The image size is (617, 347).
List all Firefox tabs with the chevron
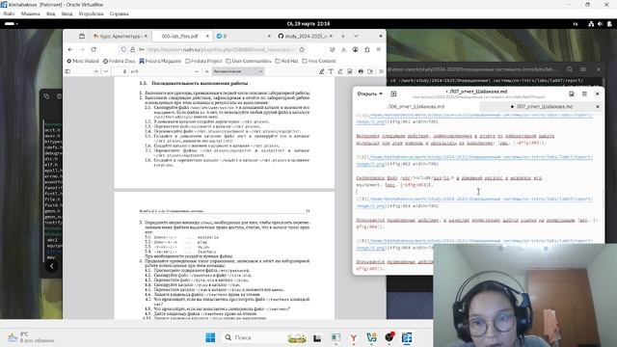pyautogui.click(x=356, y=36)
